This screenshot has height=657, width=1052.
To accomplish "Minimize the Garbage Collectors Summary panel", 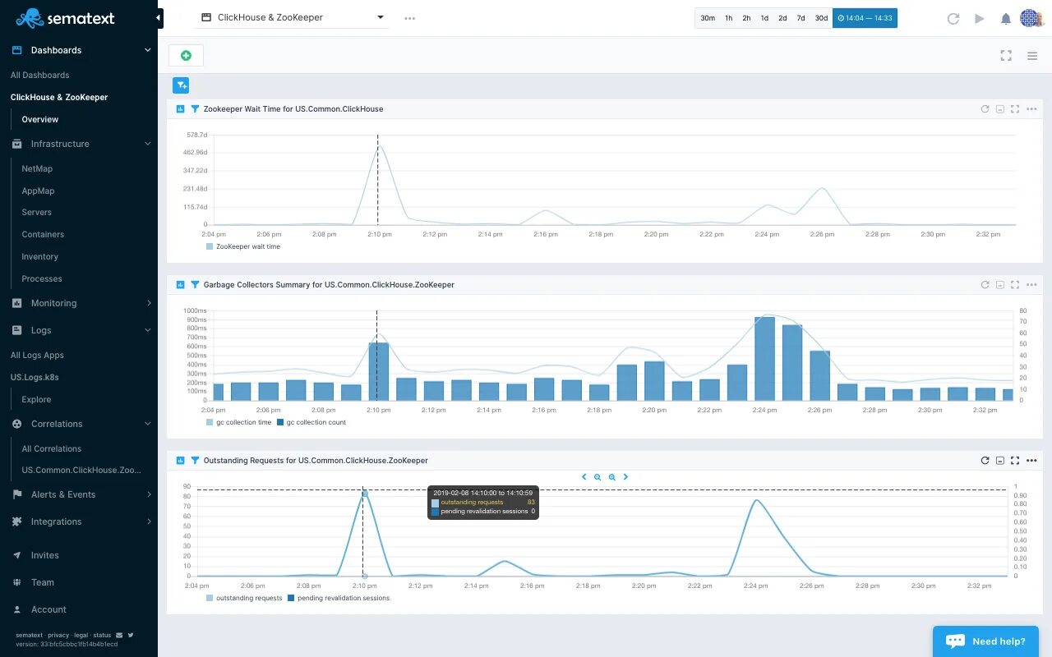I will point(1000,285).
